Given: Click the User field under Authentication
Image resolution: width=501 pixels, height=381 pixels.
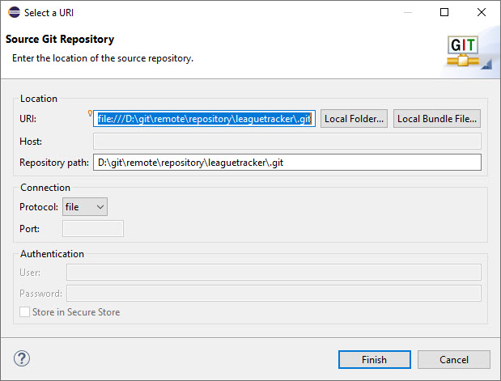Looking at the screenshot, I should [274, 273].
